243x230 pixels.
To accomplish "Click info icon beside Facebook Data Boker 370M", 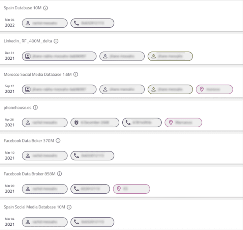I will pos(58,141).
